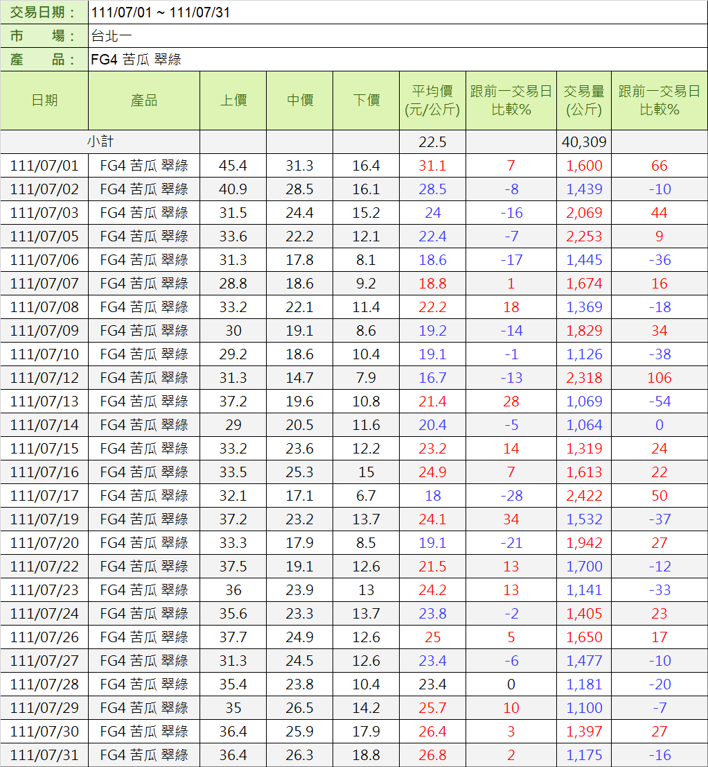This screenshot has width=708, height=767.
Task: Select the 111/07/12 volume change value 106
Action: pos(659,378)
